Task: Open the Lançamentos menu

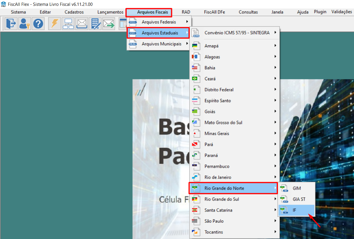Action: [110, 12]
